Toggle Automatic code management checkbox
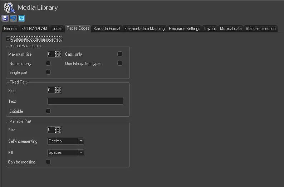 pyautogui.click(x=8, y=39)
